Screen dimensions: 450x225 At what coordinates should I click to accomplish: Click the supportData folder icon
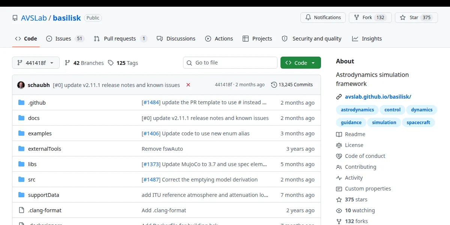21,195
